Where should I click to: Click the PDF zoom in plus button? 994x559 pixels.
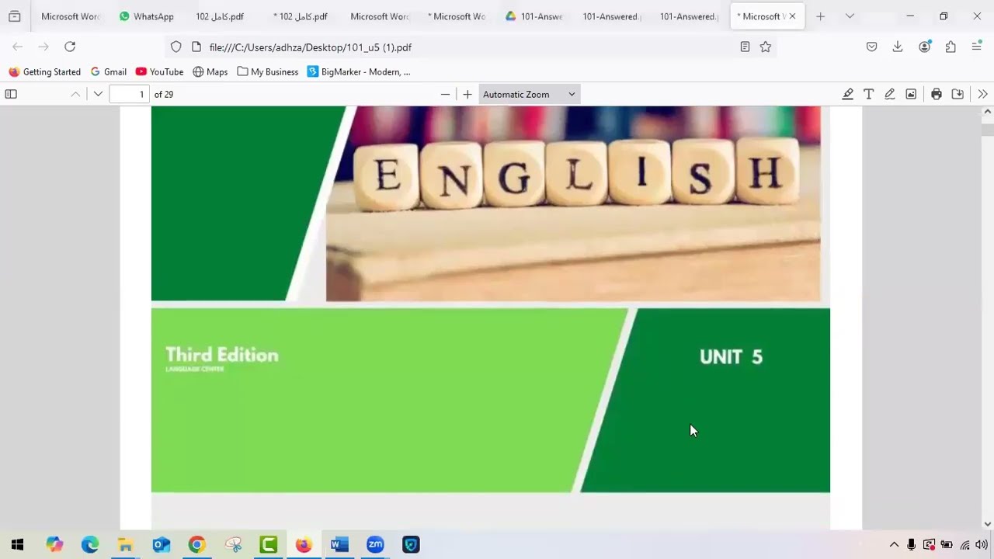[467, 94]
